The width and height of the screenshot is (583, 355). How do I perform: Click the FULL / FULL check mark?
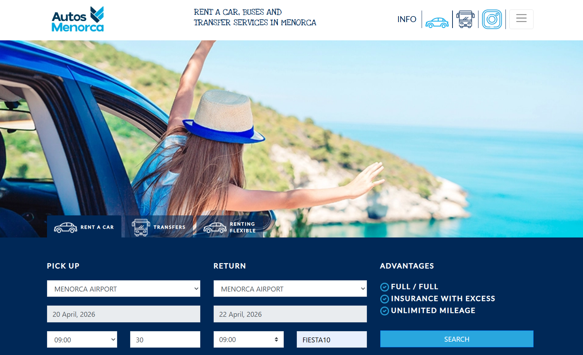[x=384, y=287]
